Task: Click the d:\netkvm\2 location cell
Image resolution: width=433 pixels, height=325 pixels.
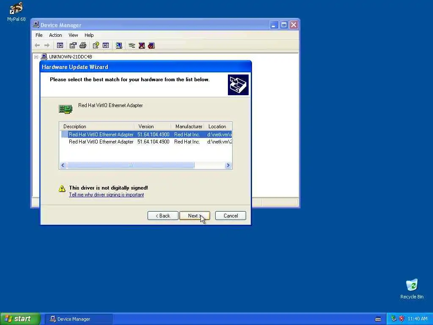Action: (x=219, y=142)
